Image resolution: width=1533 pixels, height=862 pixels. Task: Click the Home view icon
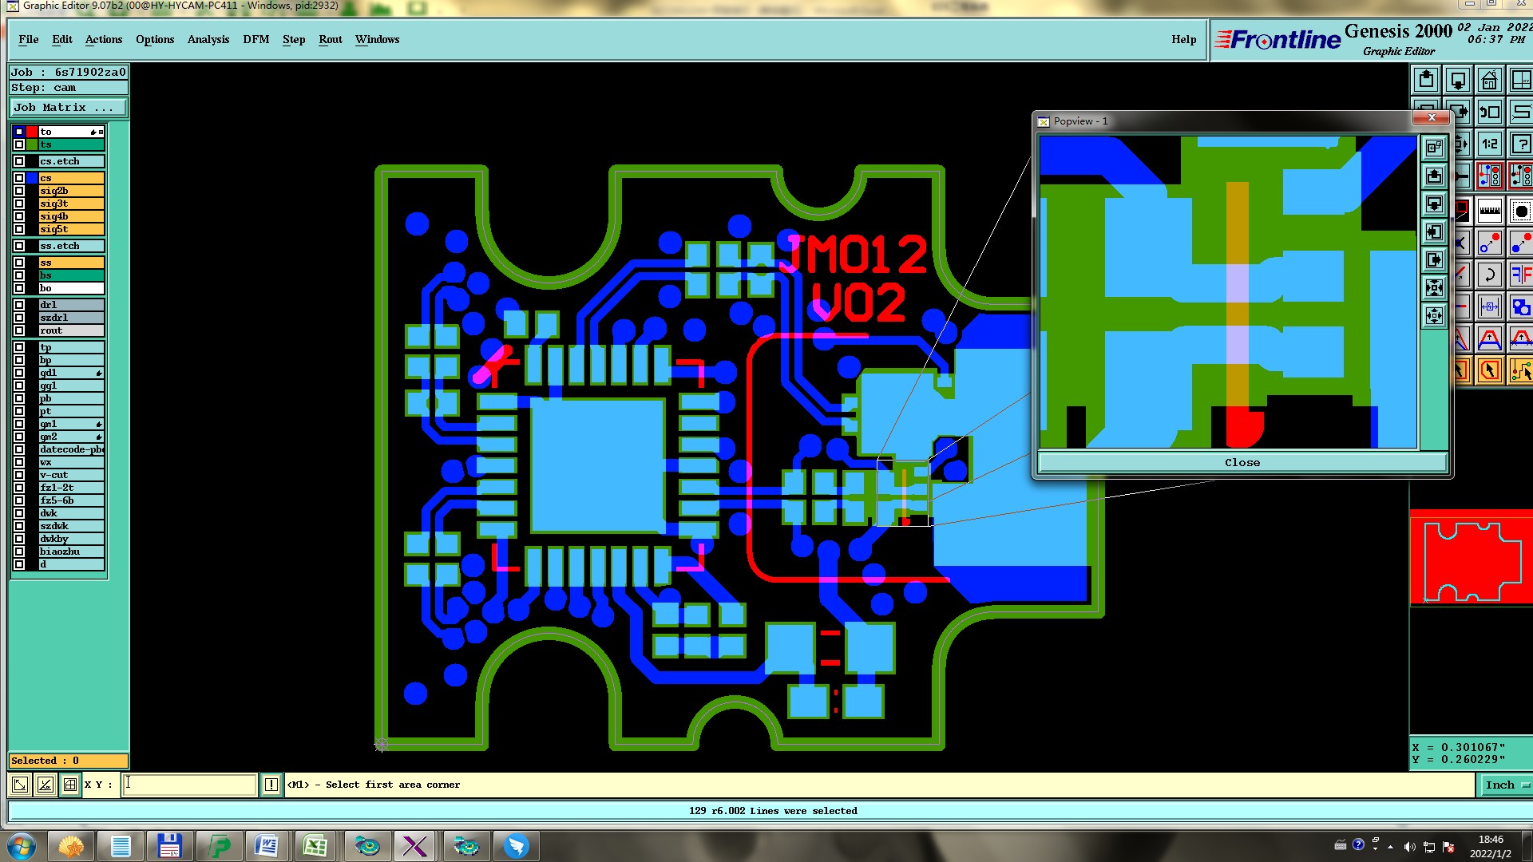click(1489, 81)
